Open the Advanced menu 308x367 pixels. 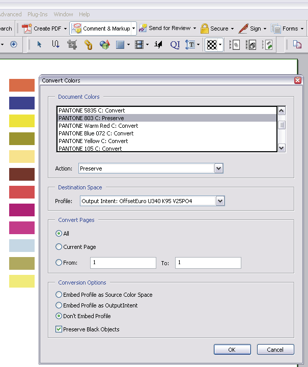click(x=11, y=14)
